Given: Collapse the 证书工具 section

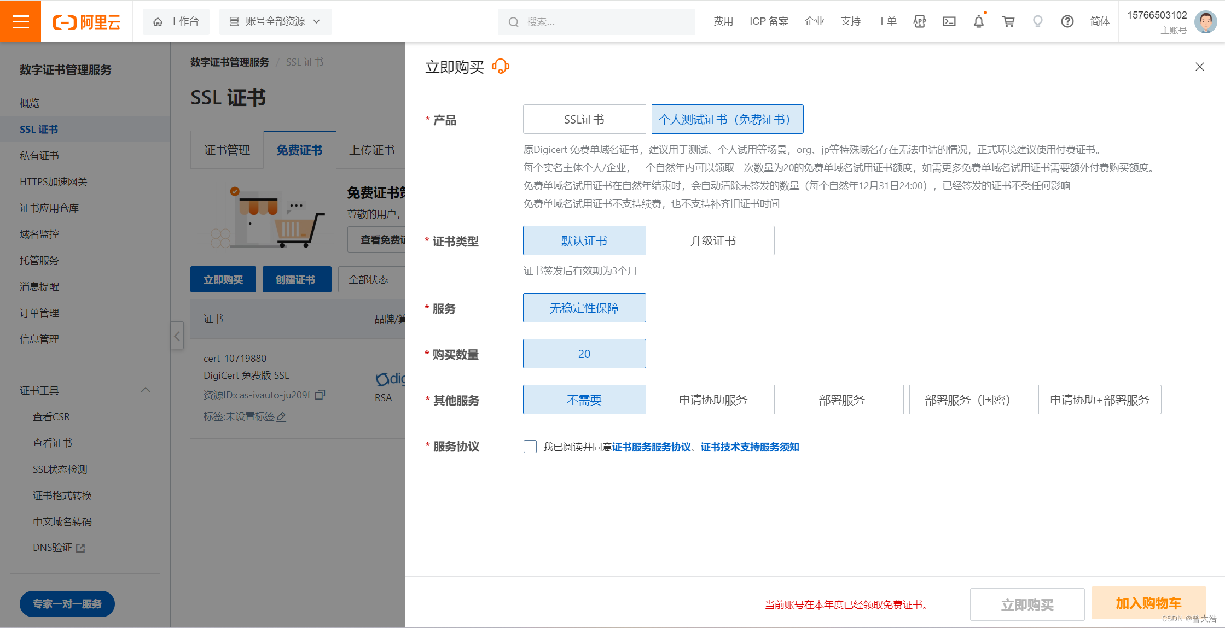Looking at the screenshot, I should click(146, 390).
